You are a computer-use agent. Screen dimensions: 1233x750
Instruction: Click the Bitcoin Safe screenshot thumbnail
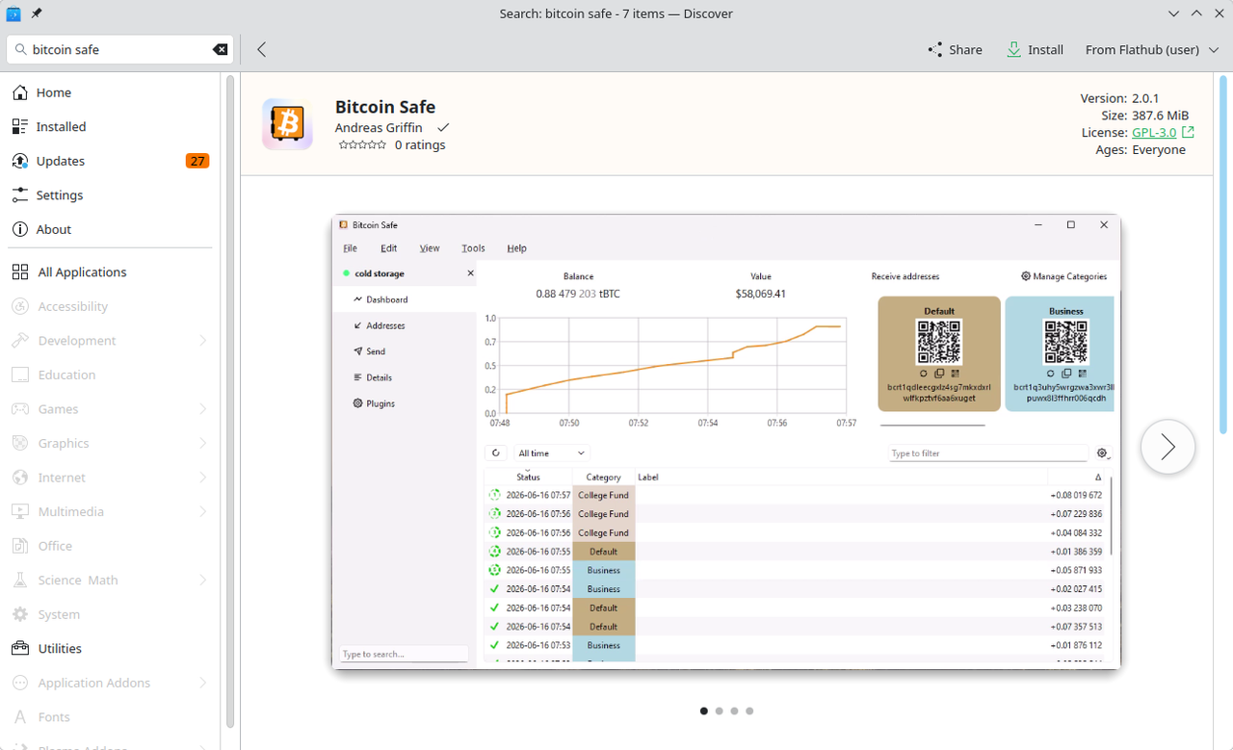coord(726,442)
